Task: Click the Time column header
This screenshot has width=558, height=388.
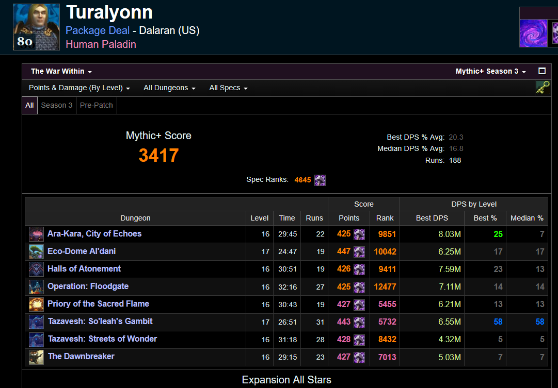Action: (x=287, y=218)
